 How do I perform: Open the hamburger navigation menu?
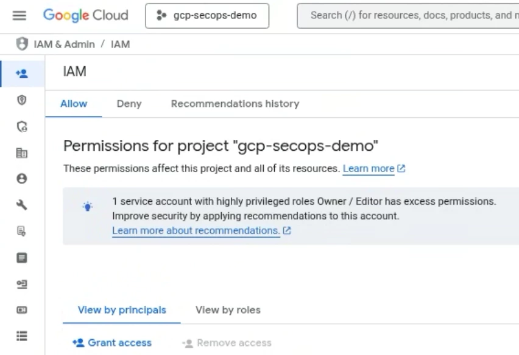pyautogui.click(x=19, y=16)
